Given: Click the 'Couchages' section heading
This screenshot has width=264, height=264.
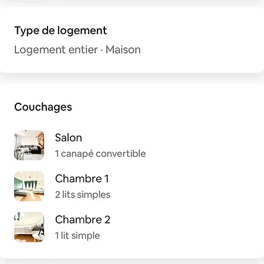Looking at the screenshot, I should click(43, 107).
